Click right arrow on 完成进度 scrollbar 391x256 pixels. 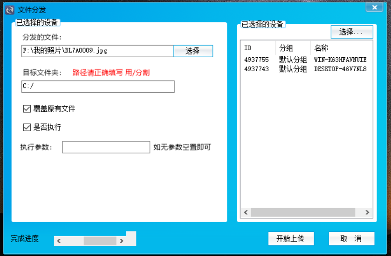point(122,241)
